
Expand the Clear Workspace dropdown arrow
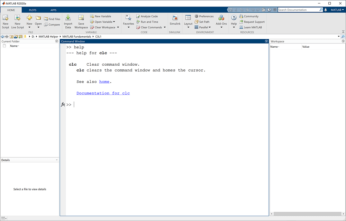(118, 27)
